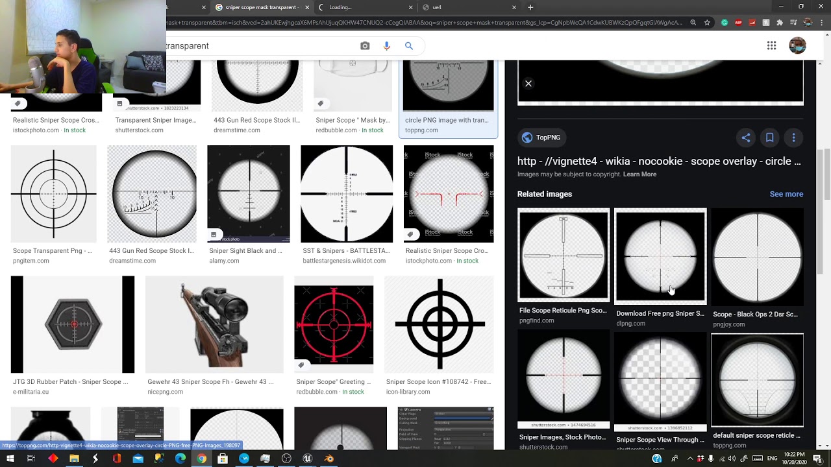Close the ue4 tab
Screen dimensions: 831x467
pos(514,7)
